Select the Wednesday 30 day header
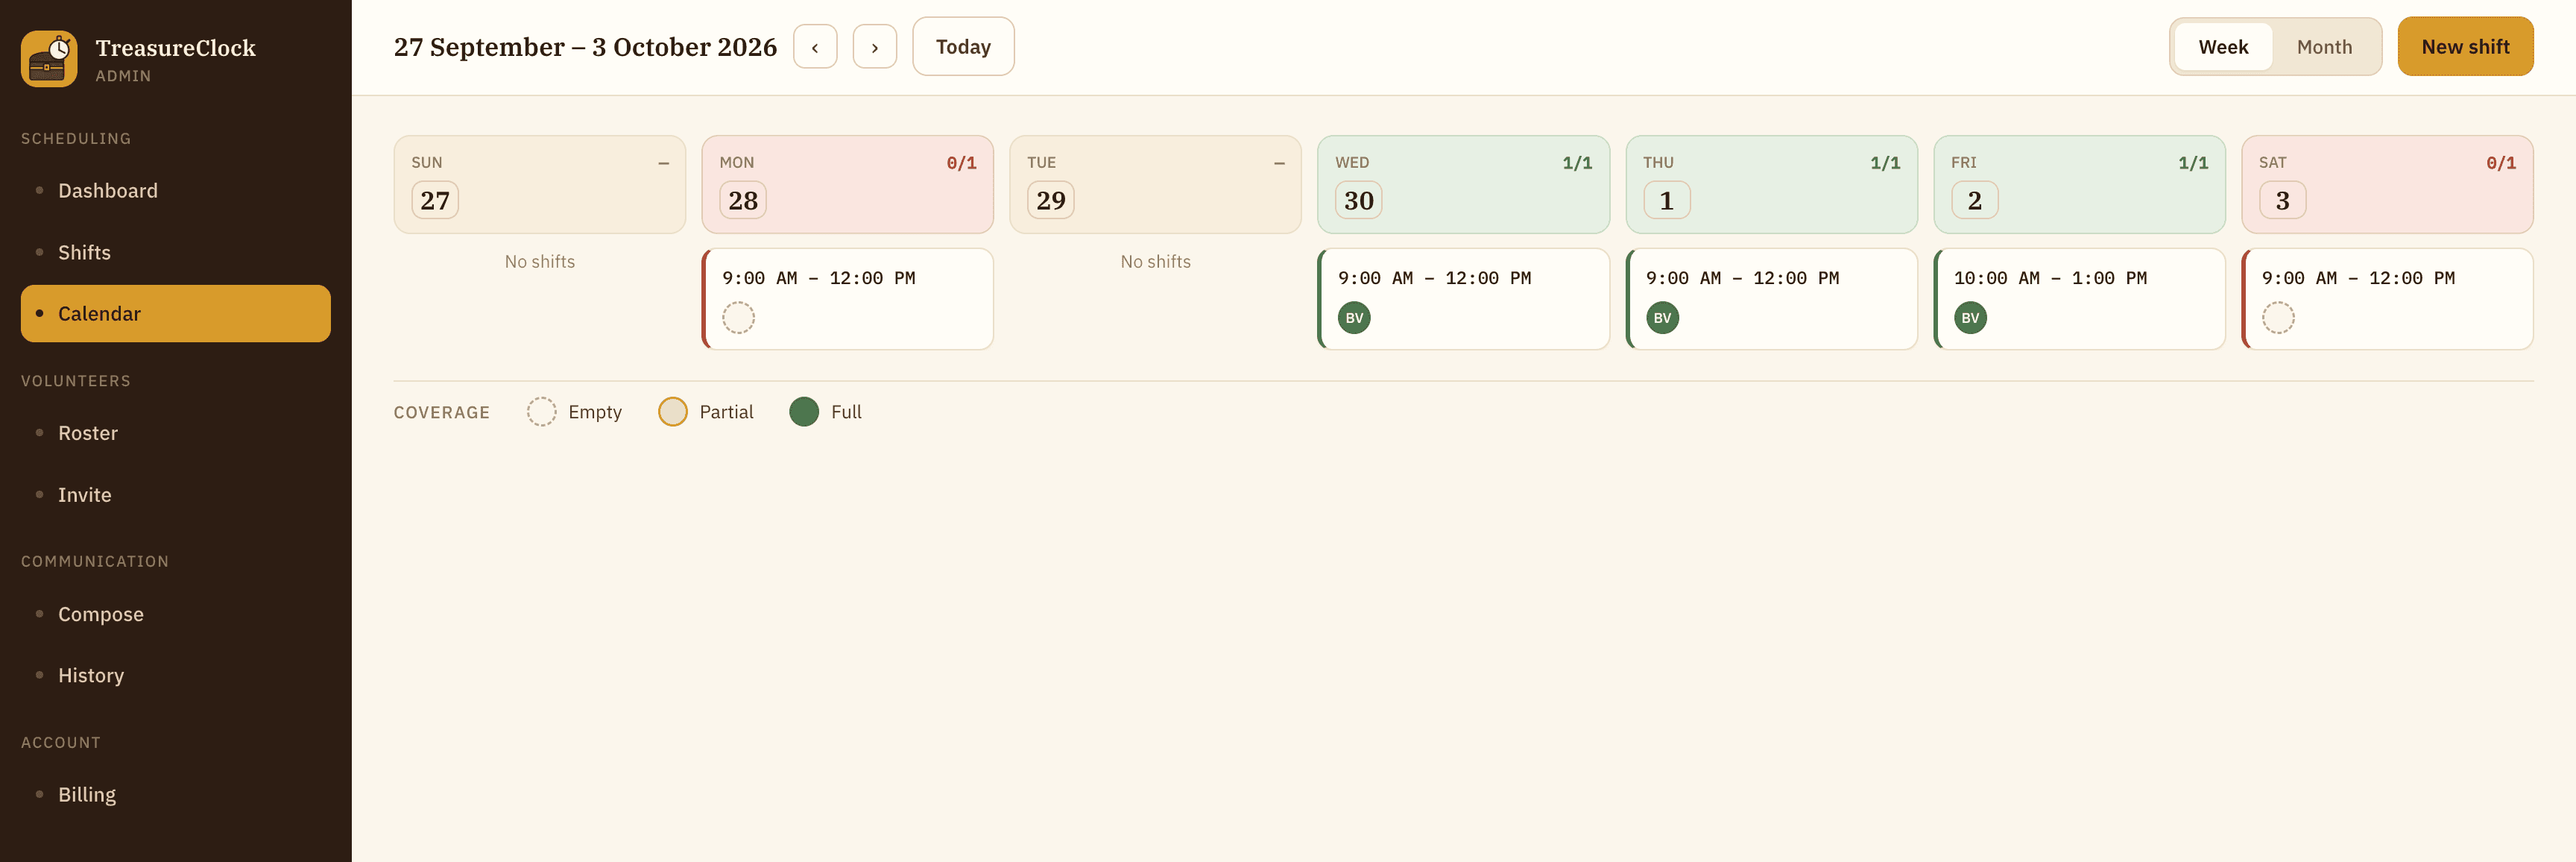The height and width of the screenshot is (862, 2576). pos(1464,185)
